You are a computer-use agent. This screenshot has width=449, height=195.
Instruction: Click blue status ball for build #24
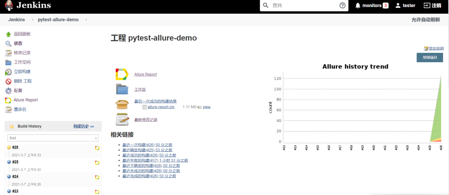(x=9, y=176)
